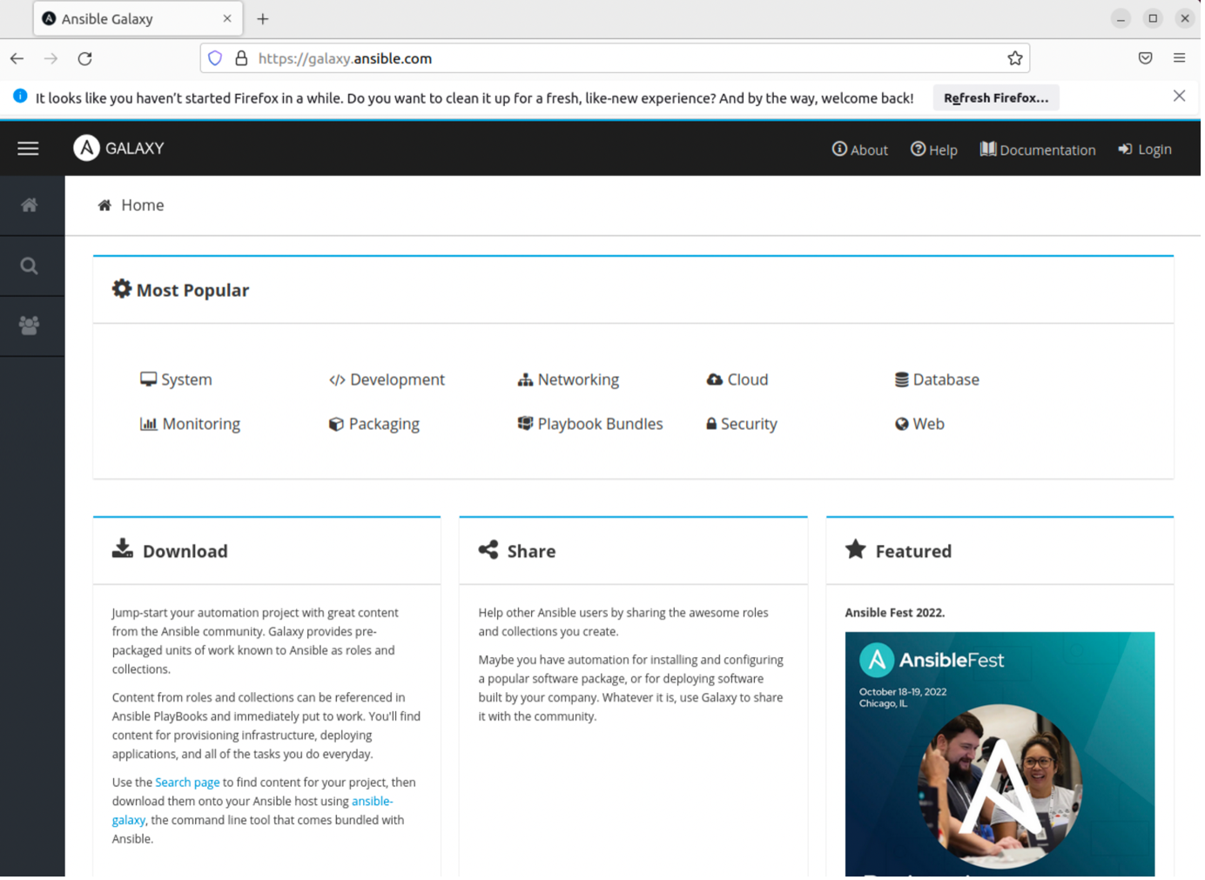Click the Galaxy logo in the navbar
Screen dimensions: 1205x880
pyautogui.click(x=85, y=148)
